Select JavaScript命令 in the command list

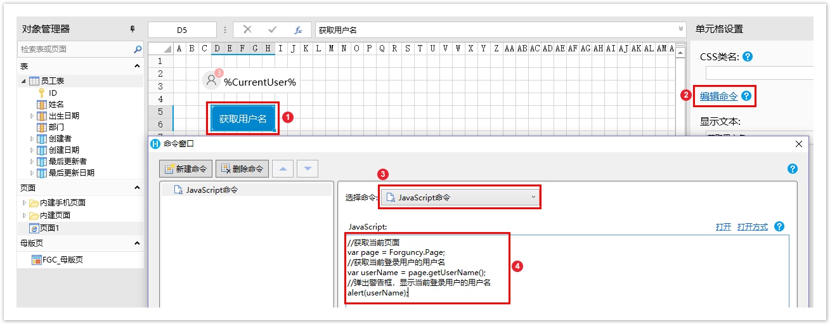click(212, 190)
